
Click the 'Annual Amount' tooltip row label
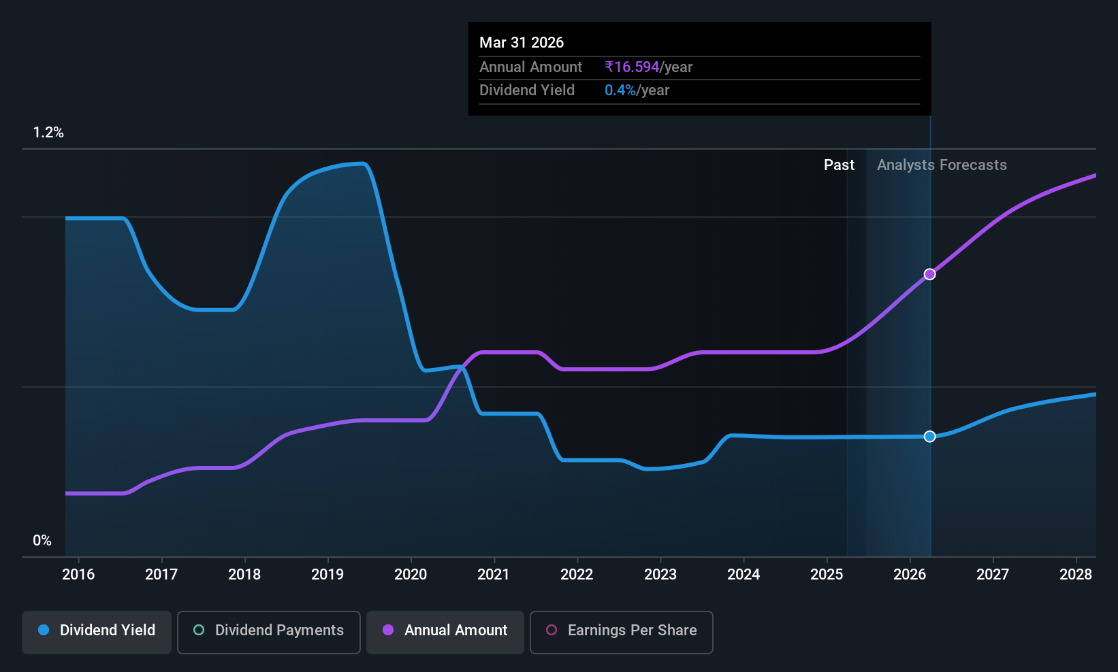(x=530, y=67)
